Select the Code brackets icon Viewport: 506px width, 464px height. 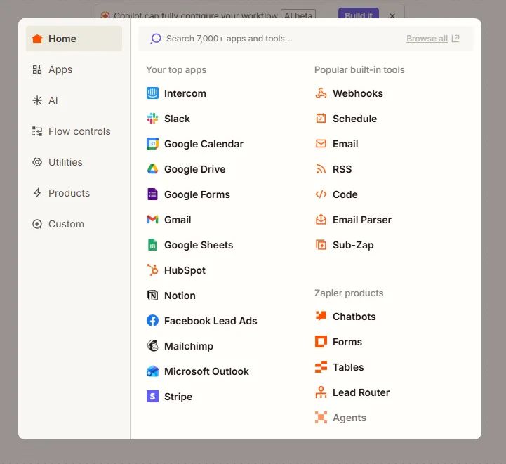tap(321, 194)
